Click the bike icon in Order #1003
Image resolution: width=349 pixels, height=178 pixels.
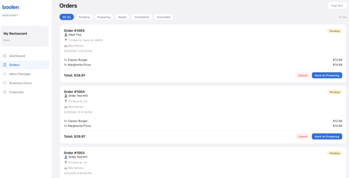click(x=66, y=168)
